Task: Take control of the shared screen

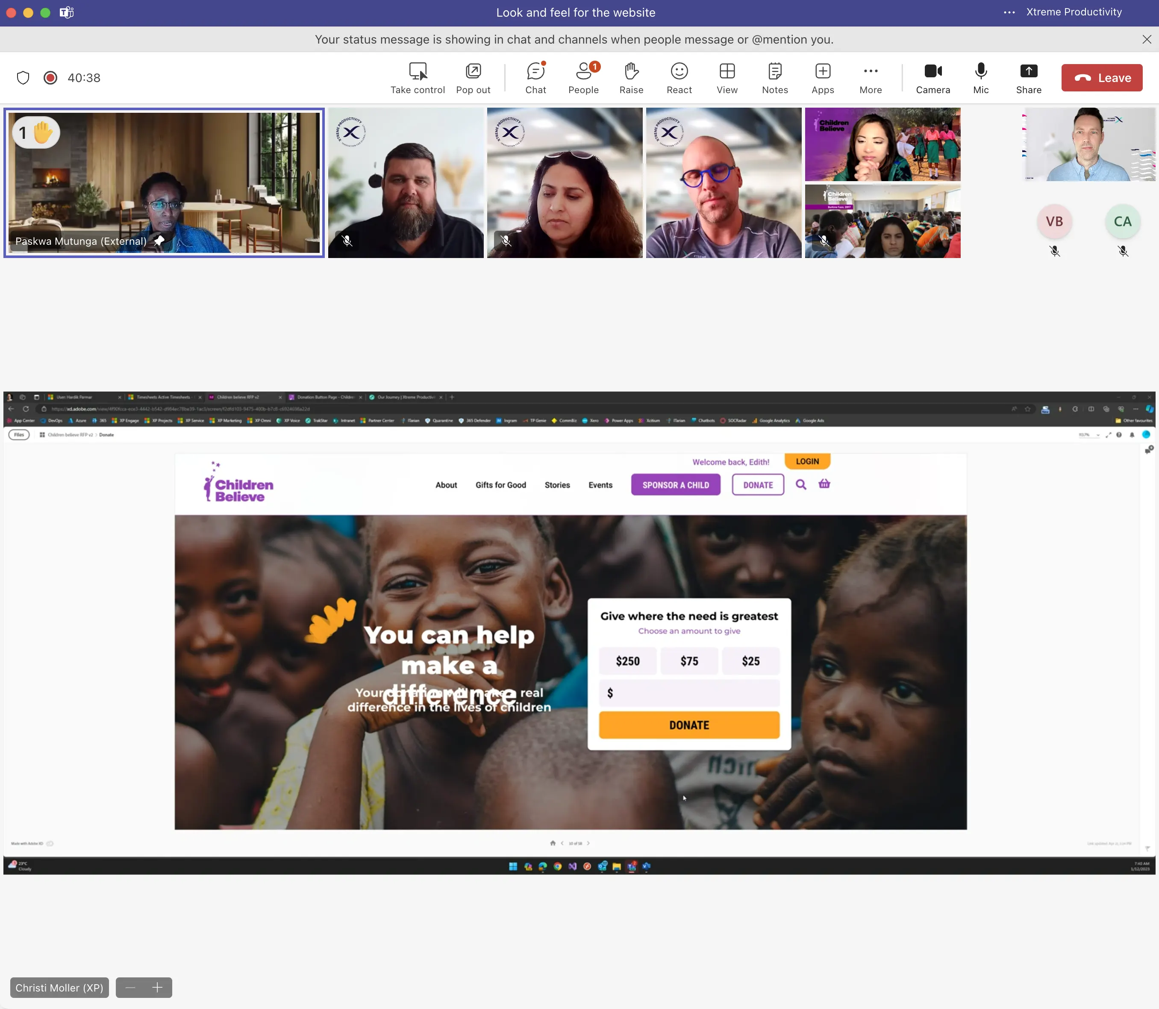Action: 417,78
